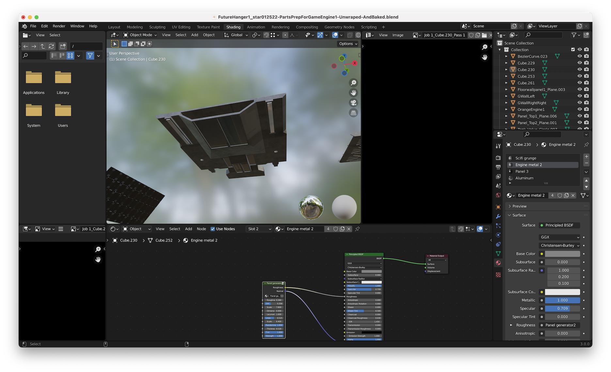Click the file browser path field
Image resolution: width=611 pixels, height=372 pixels.
point(86,46)
